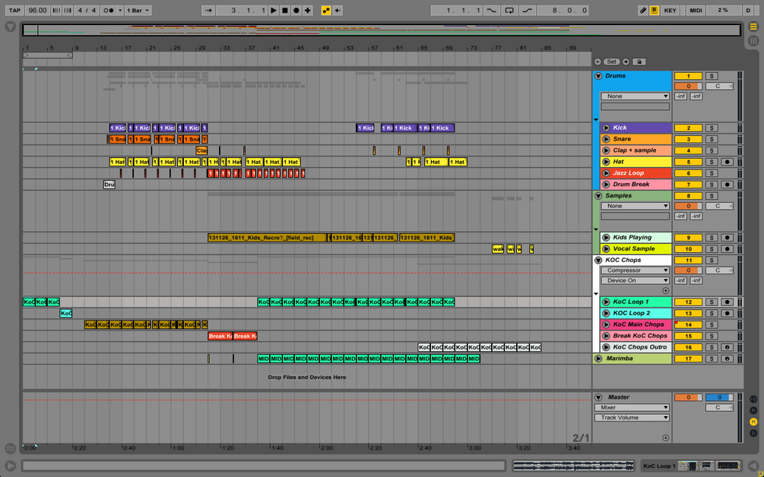Toggle the Follow playback button
Image resolution: width=764 pixels, height=477 pixels.
point(208,10)
